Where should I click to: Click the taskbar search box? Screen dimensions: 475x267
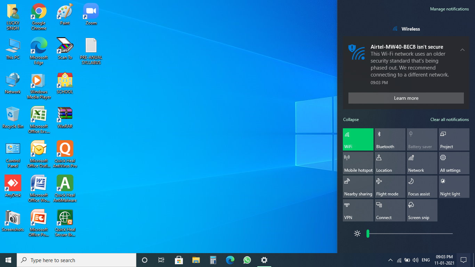(77, 260)
